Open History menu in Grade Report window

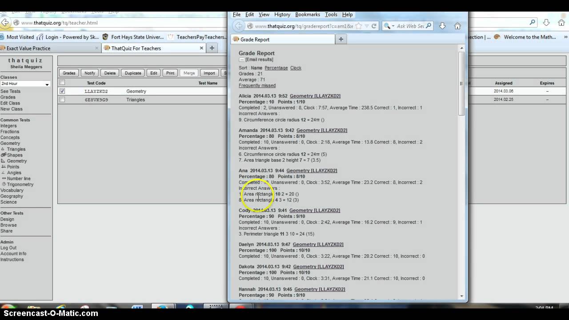(x=282, y=15)
